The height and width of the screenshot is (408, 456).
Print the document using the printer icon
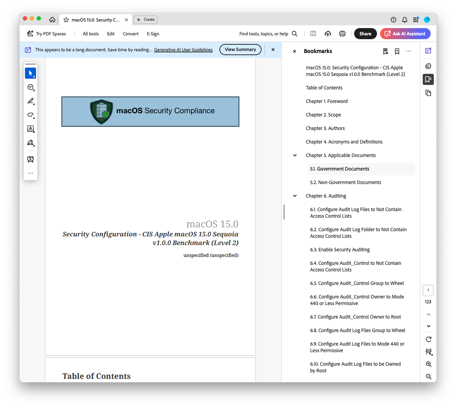pos(342,34)
